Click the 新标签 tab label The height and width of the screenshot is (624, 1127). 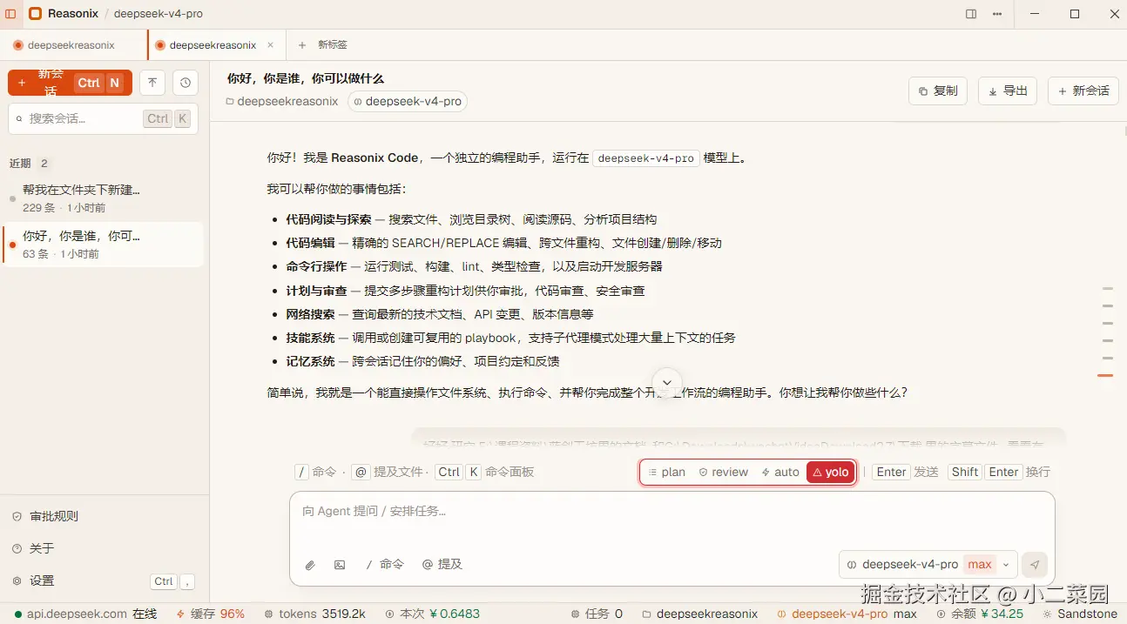click(x=333, y=44)
